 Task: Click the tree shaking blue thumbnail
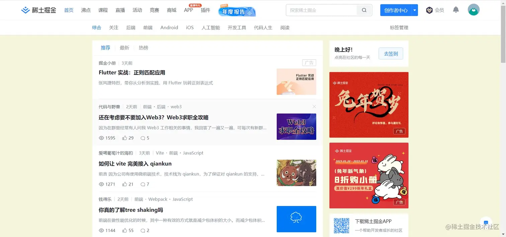297,219
